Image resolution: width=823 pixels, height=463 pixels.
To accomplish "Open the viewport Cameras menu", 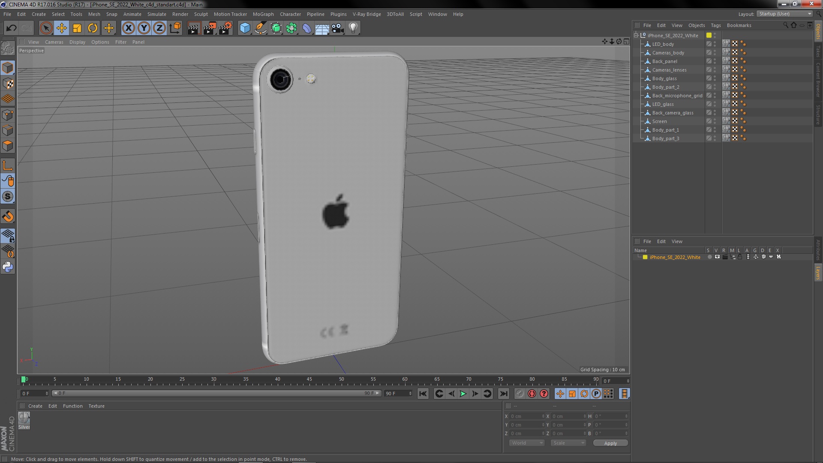I will point(54,42).
